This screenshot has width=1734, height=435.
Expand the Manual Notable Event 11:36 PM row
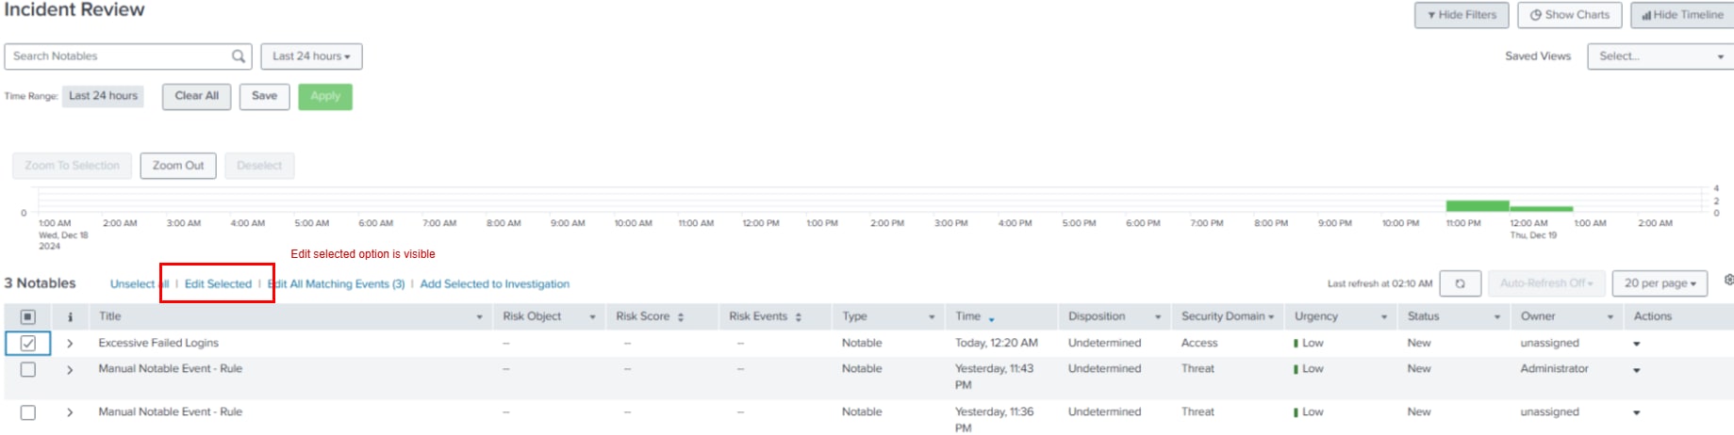tap(70, 413)
